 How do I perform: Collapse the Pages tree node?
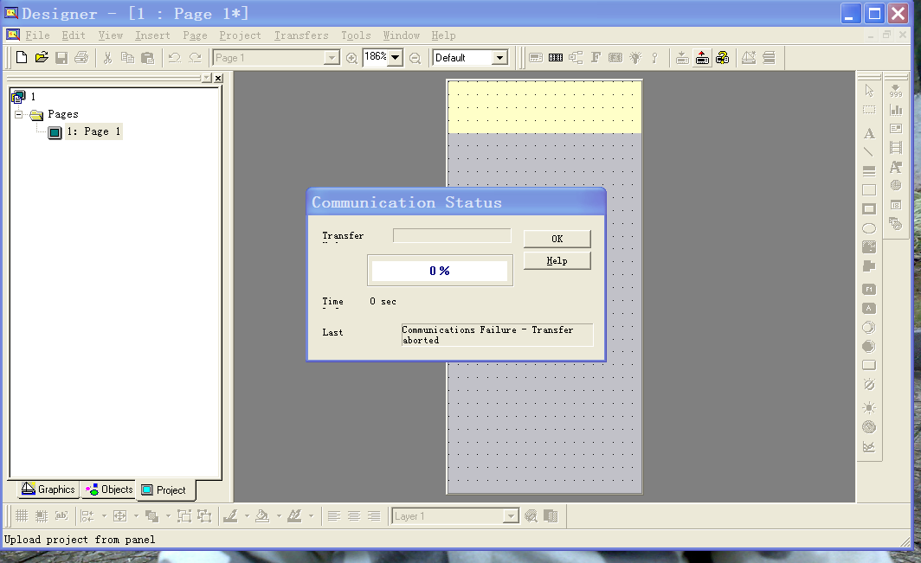pyautogui.click(x=19, y=114)
